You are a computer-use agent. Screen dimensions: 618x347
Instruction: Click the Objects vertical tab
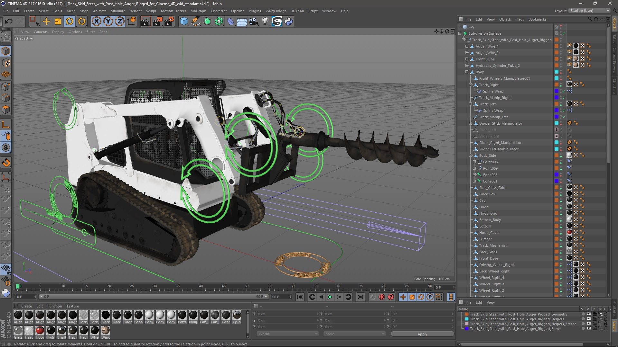(x=614, y=24)
